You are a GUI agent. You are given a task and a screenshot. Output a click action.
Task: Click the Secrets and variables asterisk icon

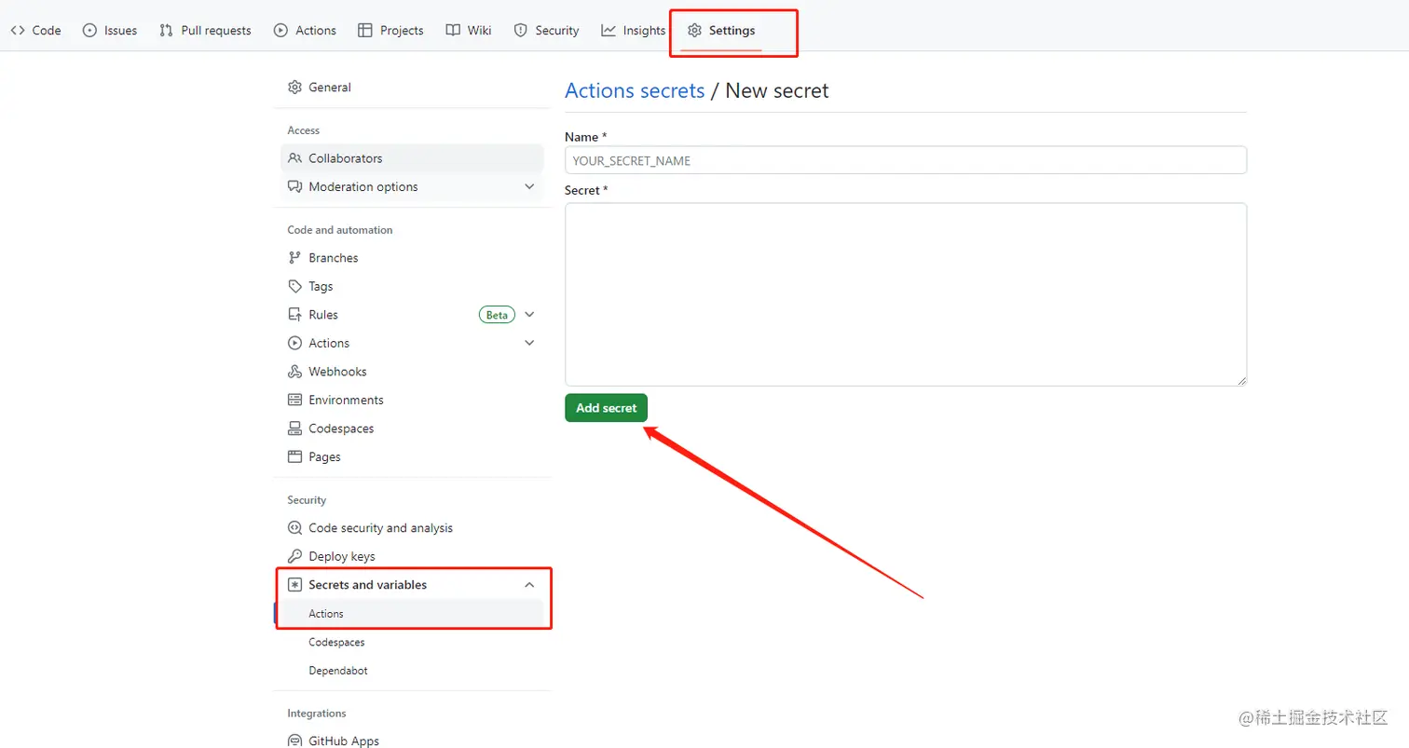coord(294,585)
